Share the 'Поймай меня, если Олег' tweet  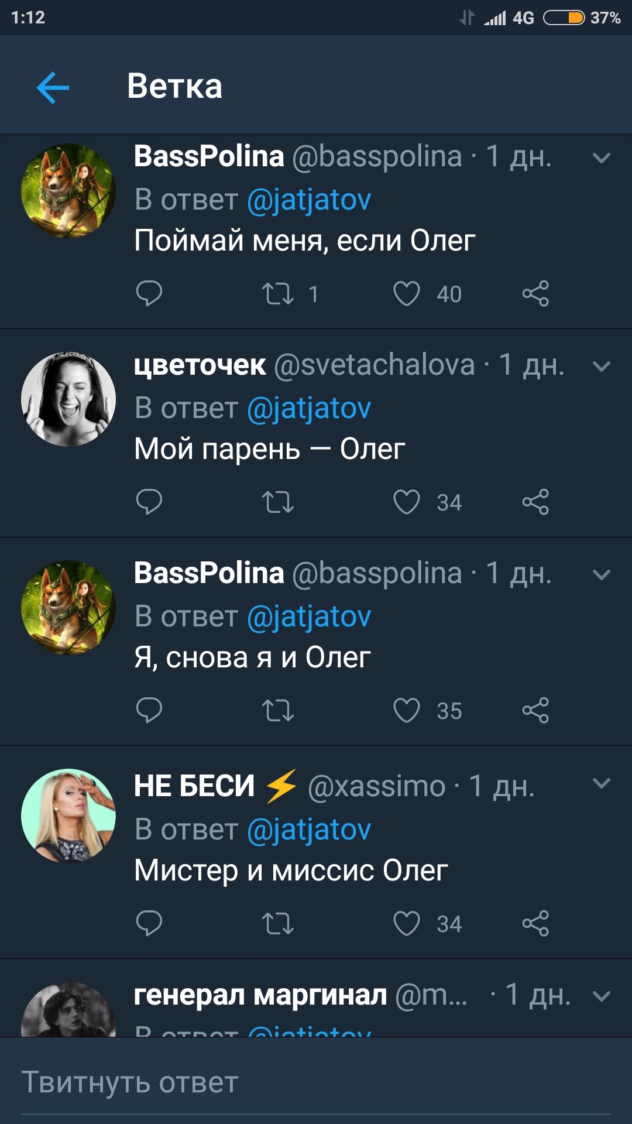tap(535, 293)
